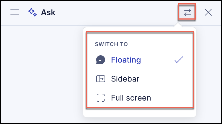
Task: Click space between Floating and its checkmark
Action: click(x=158, y=60)
